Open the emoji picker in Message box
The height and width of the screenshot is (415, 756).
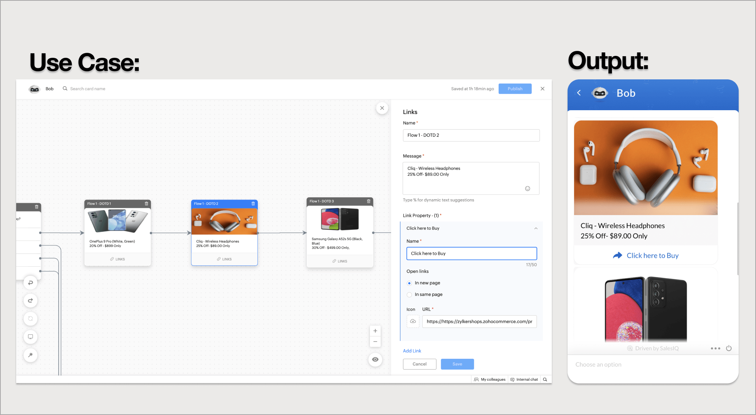point(528,188)
